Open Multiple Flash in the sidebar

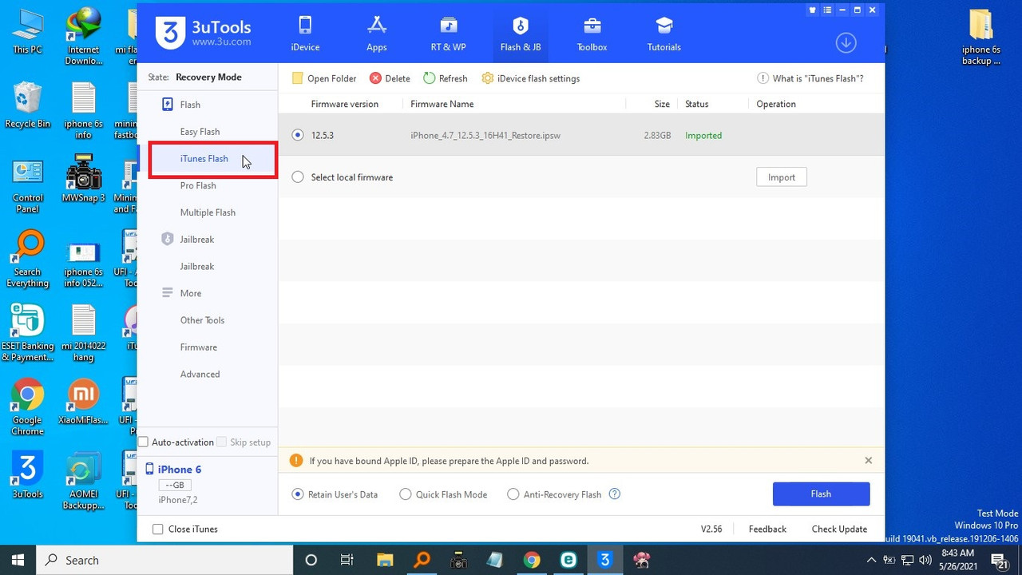tap(208, 212)
